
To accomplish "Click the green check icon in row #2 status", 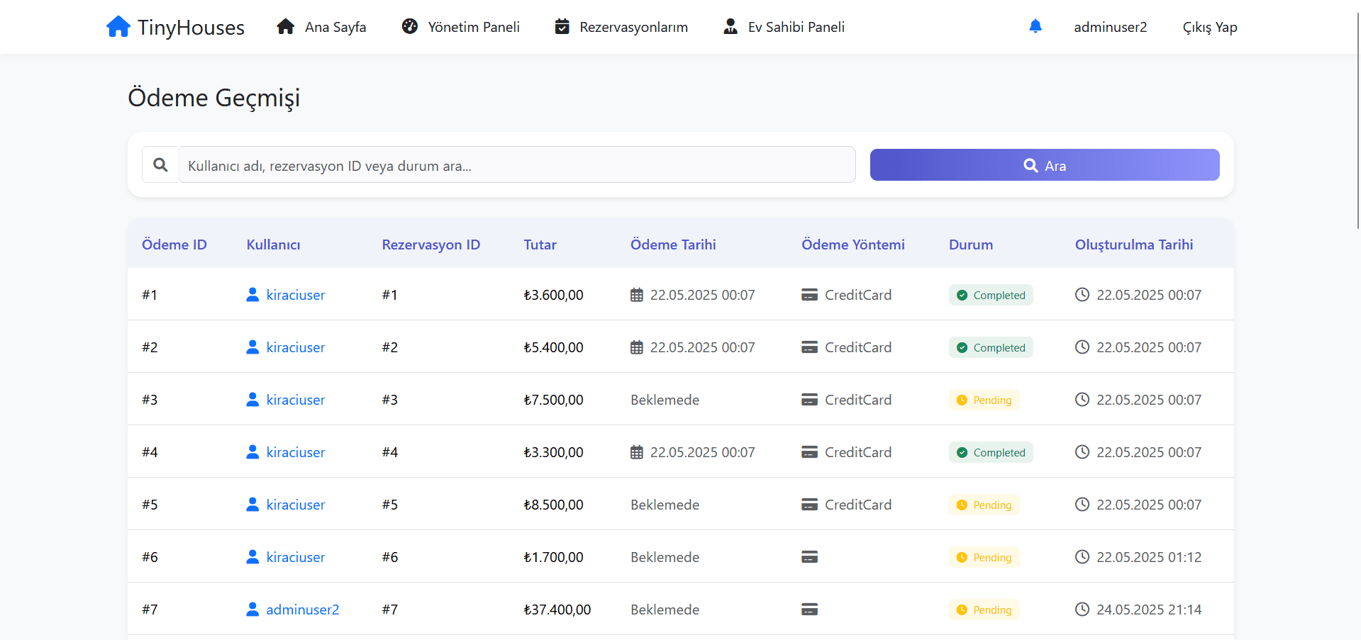I will coord(962,348).
